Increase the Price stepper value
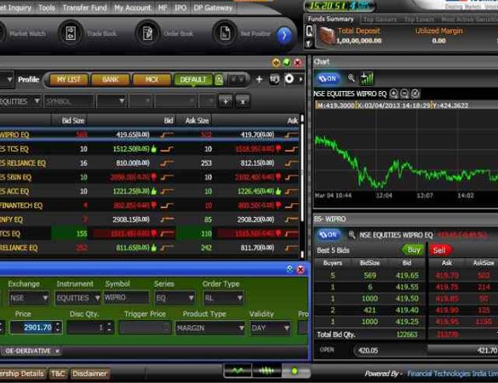498x383 pixels. pyautogui.click(x=58, y=324)
